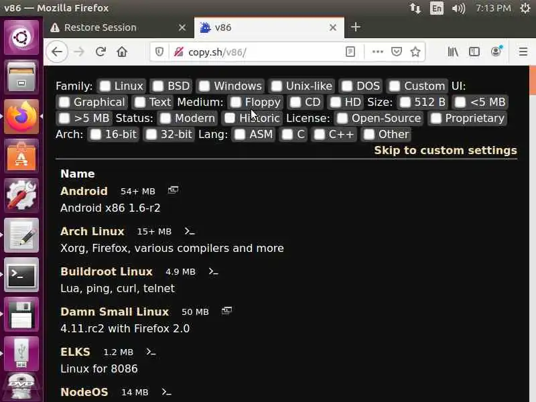Save page to Pocket
The height and width of the screenshot is (402, 536).
pyautogui.click(x=397, y=52)
